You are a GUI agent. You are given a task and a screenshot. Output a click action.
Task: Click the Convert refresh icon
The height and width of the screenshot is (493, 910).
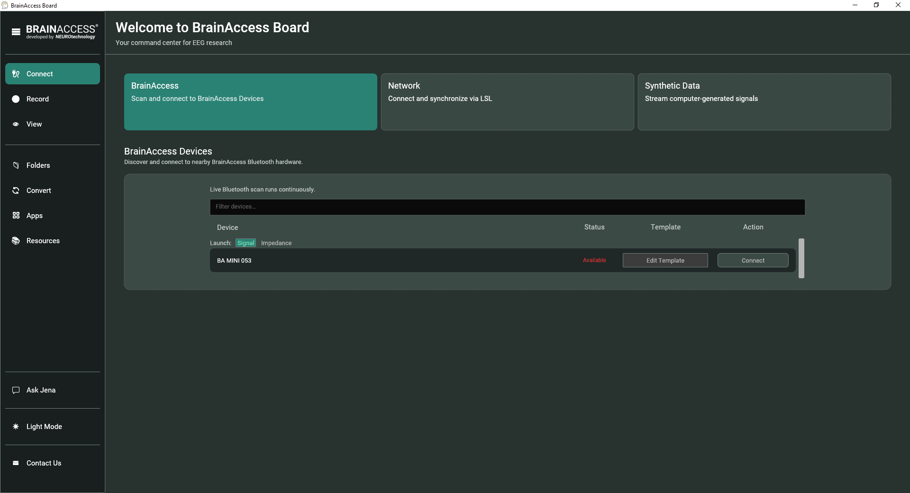click(16, 191)
